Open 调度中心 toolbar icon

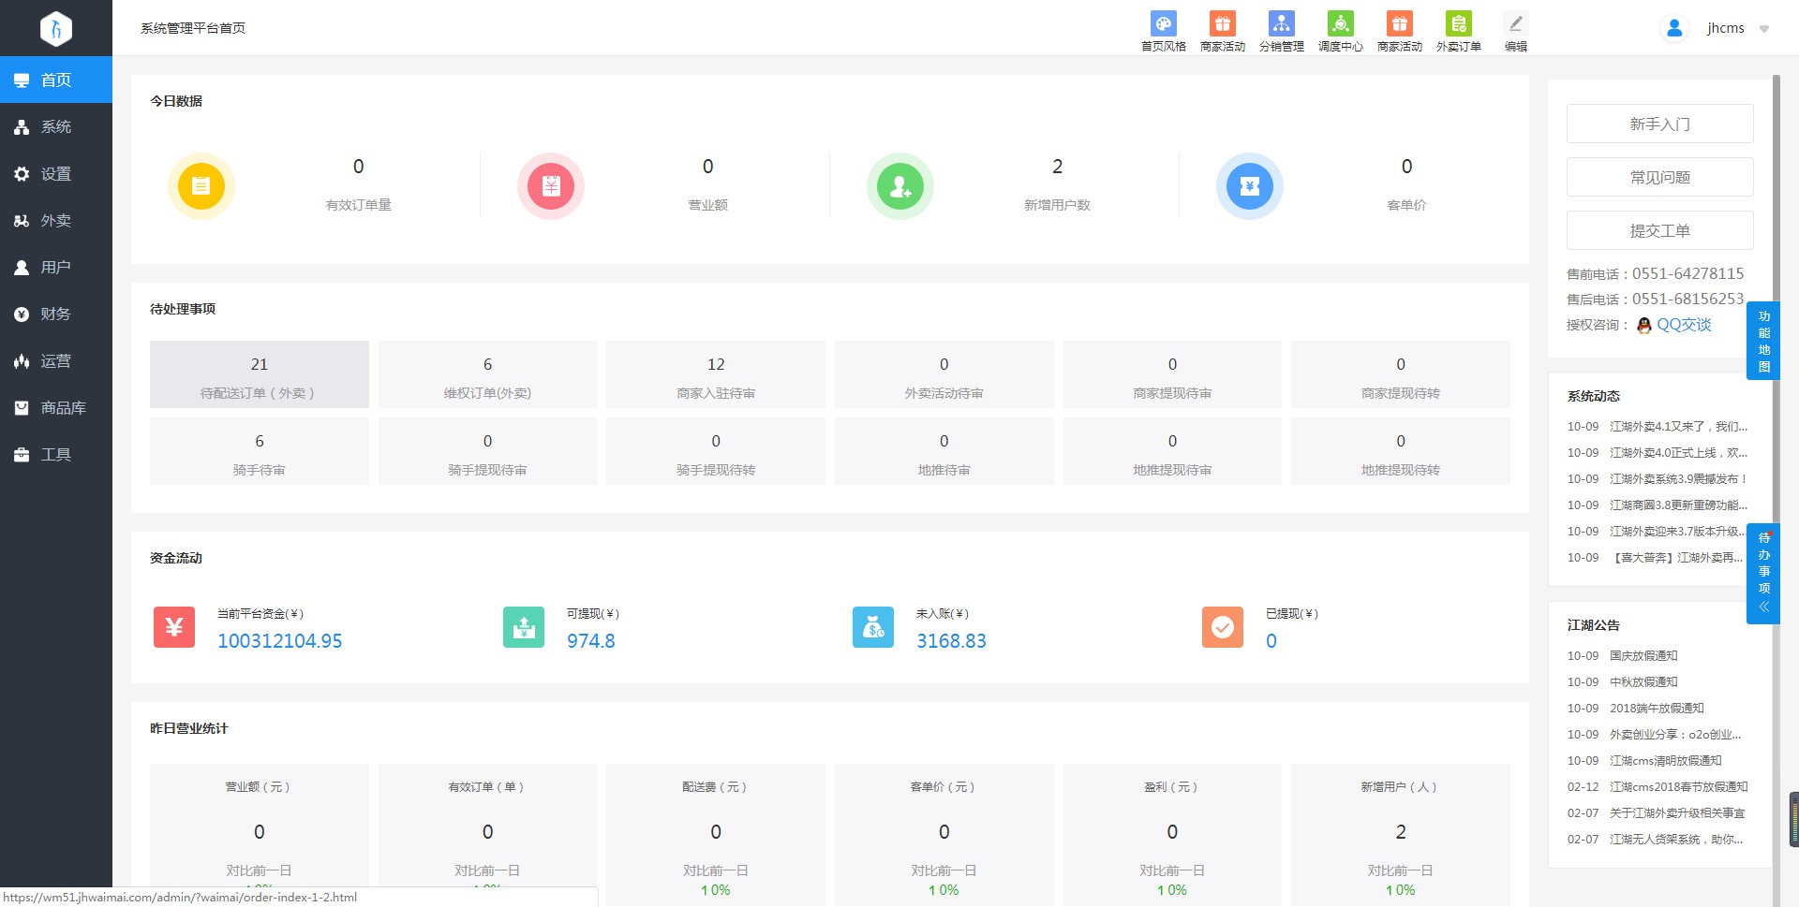[x=1340, y=31]
